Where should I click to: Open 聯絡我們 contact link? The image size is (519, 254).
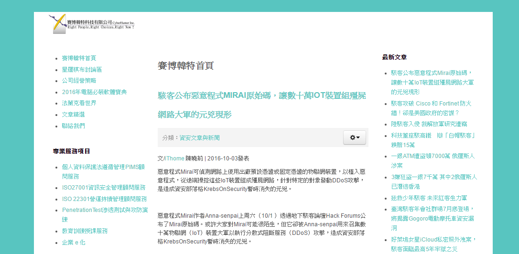click(x=74, y=126)
